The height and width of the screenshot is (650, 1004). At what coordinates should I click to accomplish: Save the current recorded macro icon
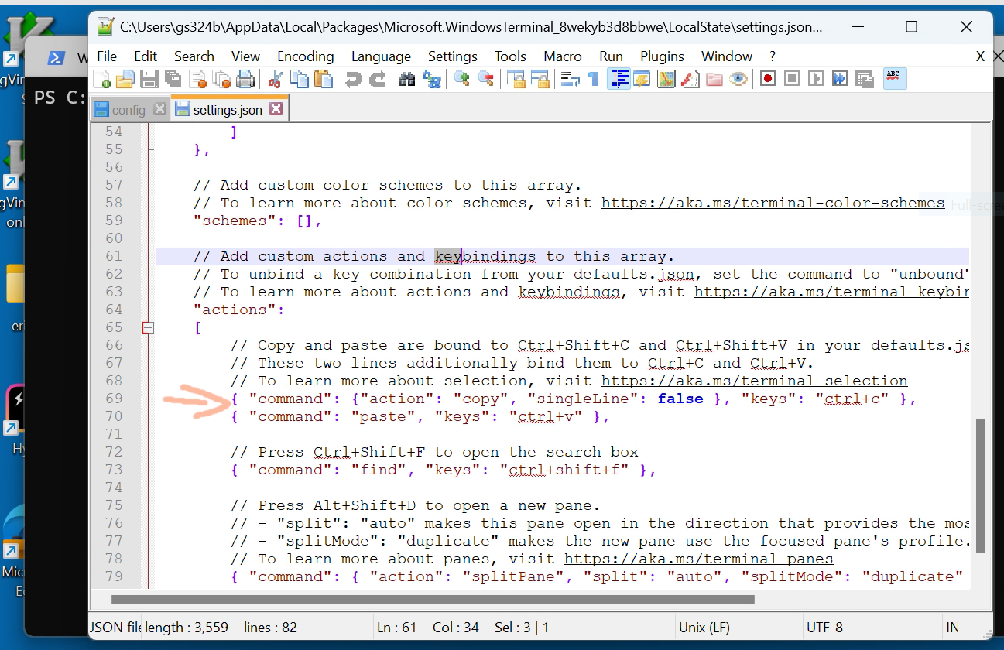tap(863, 79)
